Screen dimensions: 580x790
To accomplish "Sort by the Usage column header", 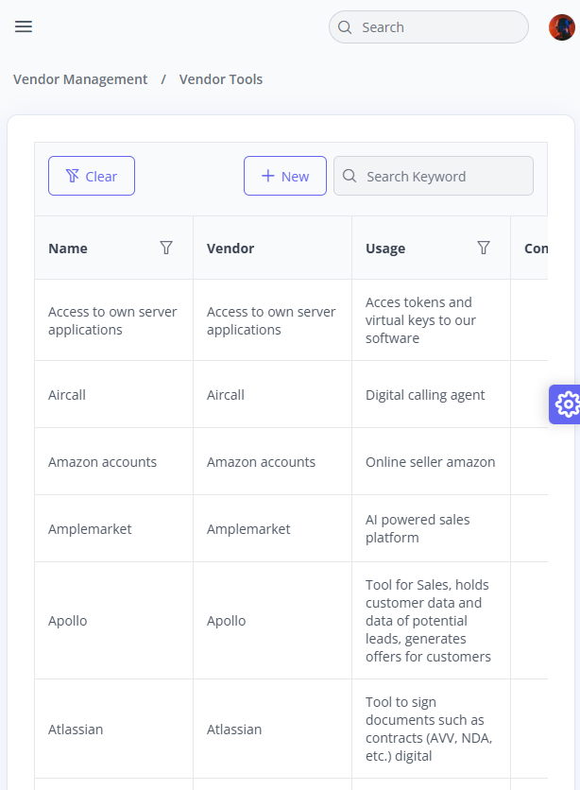I will pyautogui.click(x=385, y=249).
